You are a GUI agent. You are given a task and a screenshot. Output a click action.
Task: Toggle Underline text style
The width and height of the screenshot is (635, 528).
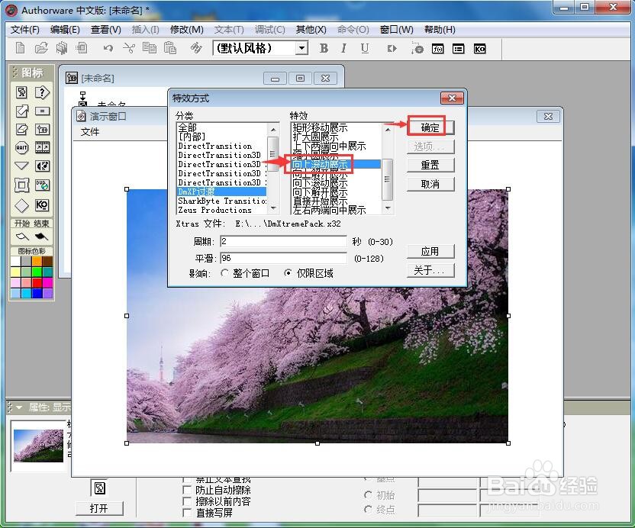click(365, 49)
